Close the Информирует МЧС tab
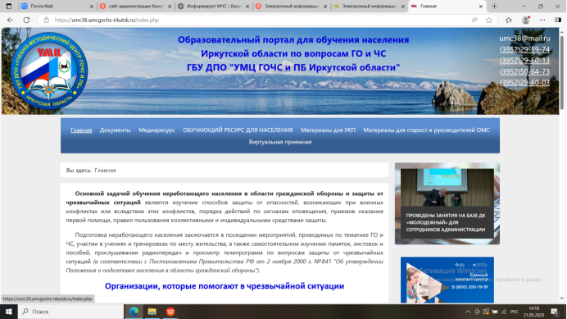Image resolution: width=567 pixels, height=319 pixels. [x=247, y=7]
